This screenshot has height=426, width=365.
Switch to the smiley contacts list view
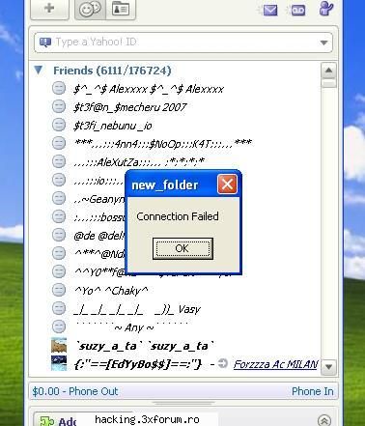tap(91, 9)
